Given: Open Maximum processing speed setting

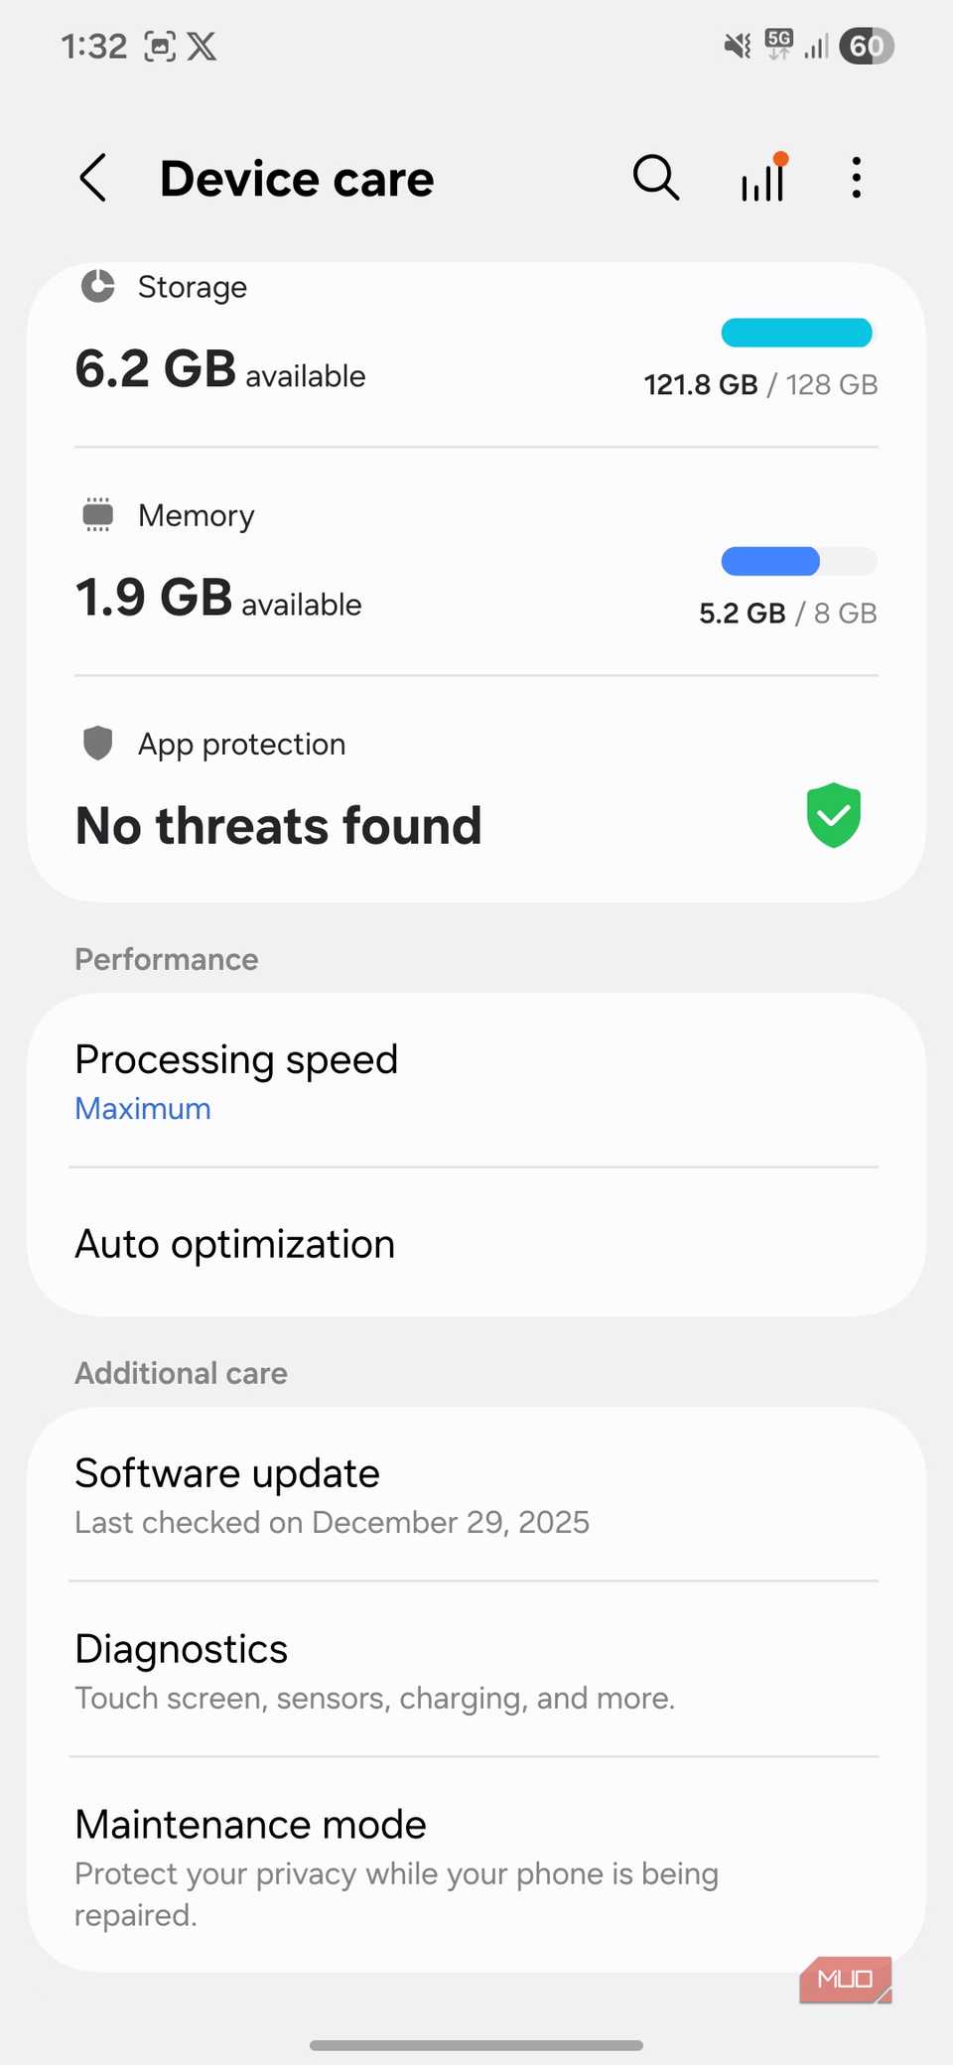Looking at the screenshot, I should (142, 1107).
